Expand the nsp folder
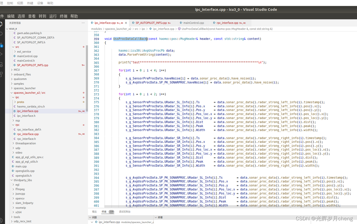Screen dimensions: 357x224 click(x=46, y=120)
